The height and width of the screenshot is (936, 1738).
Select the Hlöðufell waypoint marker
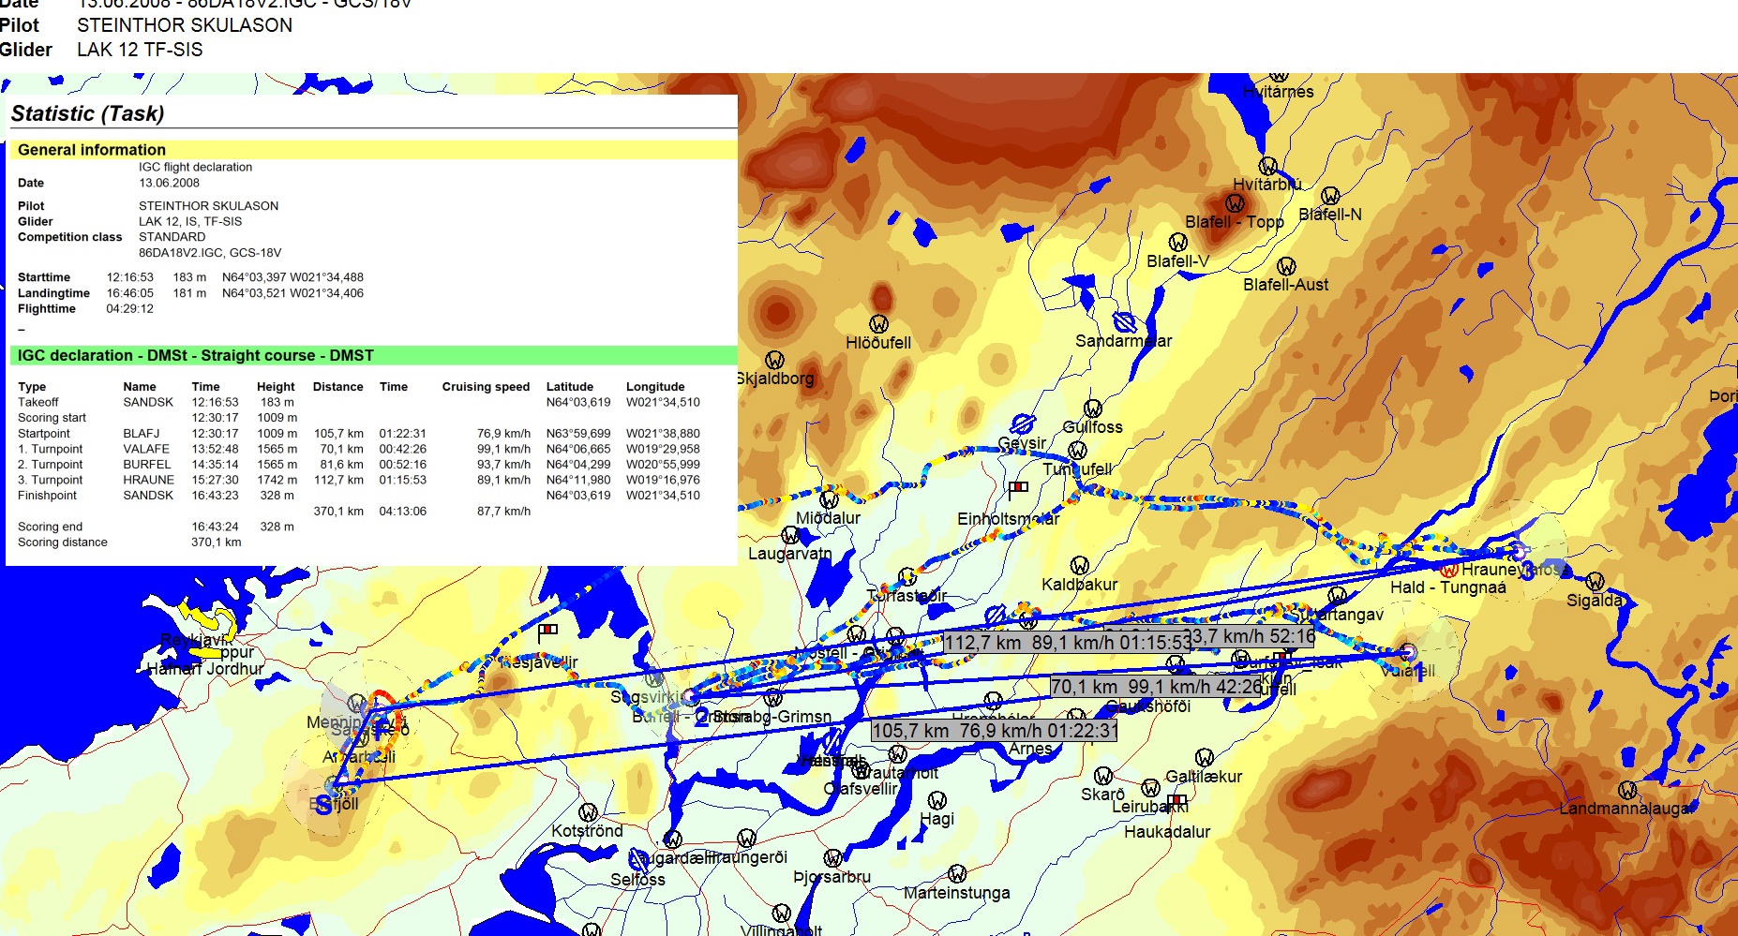click(878, 324)
